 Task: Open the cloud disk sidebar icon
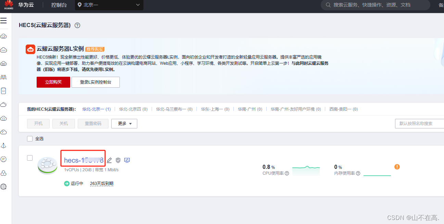click(3, 63)
